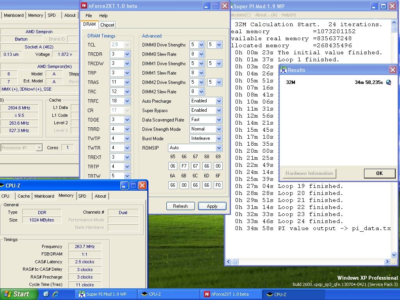Viewport: 400px width, 300px height.
Task: Click the Frequency value 263.7 MHz in CPU-Z
Action: coord(85,246)
